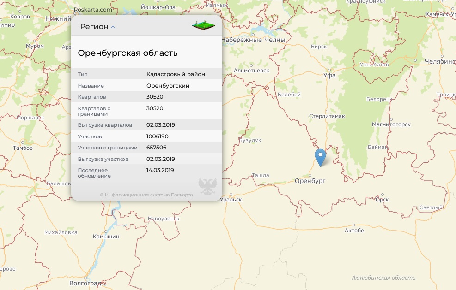Click the Последнее обновление date 14.03.2019
456x290 pixels.
tap(160, 170)
